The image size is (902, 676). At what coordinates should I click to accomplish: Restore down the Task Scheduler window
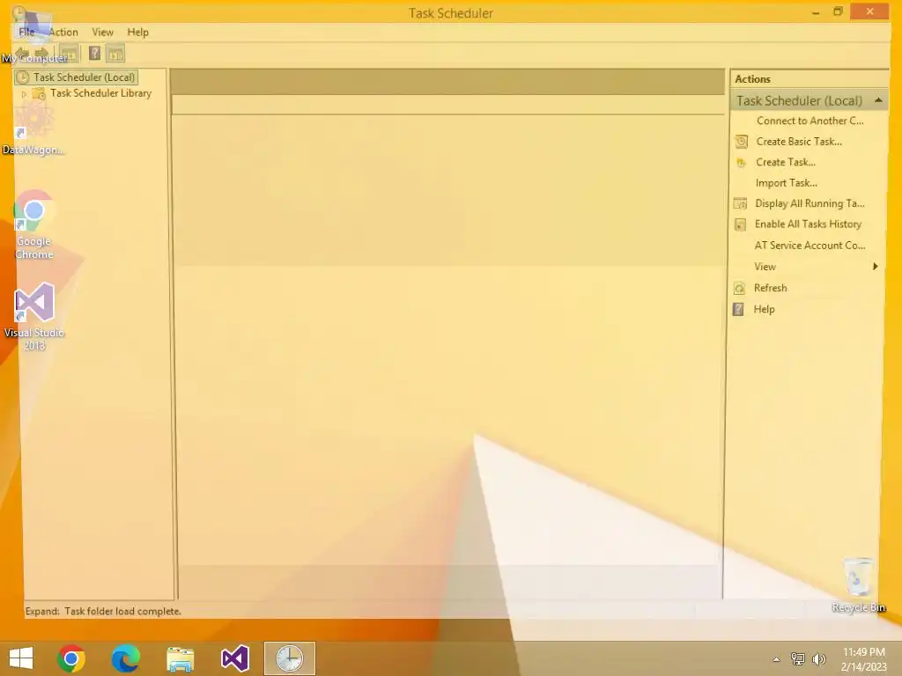838,11
